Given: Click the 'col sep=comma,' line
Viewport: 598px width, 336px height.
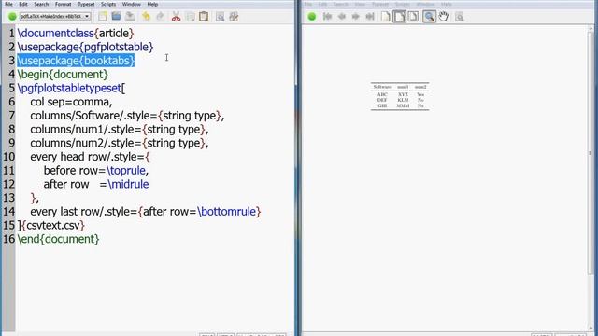Looking at the screenshot, I should [x=71, y=102].
